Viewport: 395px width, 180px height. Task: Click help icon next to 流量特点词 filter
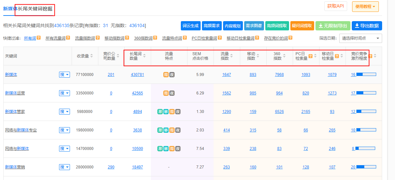(x=185, y=38)
